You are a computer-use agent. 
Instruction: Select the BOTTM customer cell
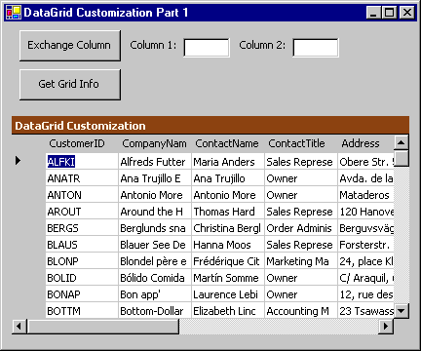click(x=82, y=310)
